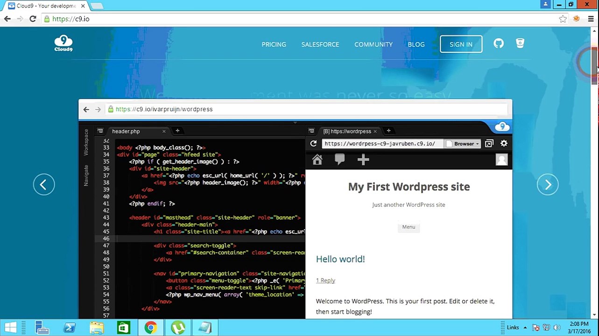The width and height of the screenshot is (599, 336).
Task: Open the BLOG page
Action: (x=416, y=44)
